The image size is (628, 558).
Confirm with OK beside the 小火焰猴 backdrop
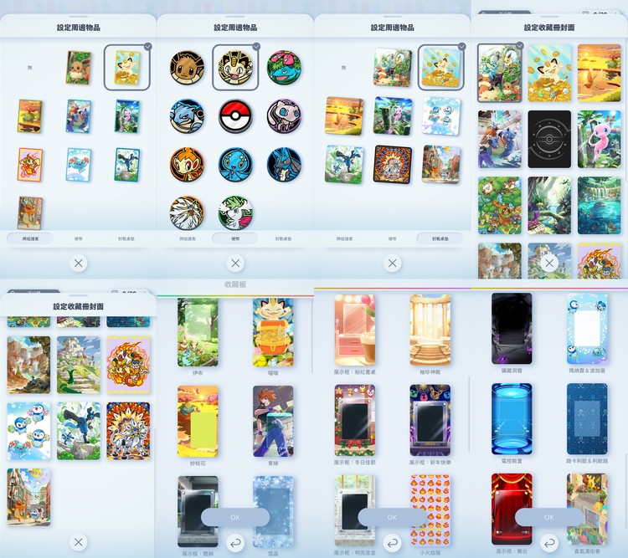(392, 517)
